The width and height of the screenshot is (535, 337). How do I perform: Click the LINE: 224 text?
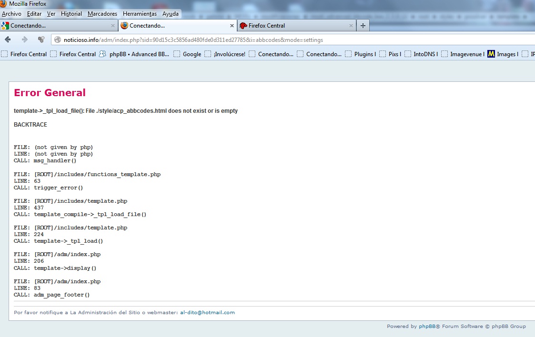tap(29, 234)
